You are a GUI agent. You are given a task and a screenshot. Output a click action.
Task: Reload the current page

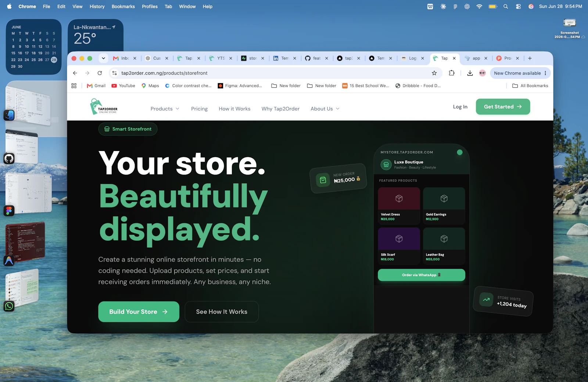[100, 73]
